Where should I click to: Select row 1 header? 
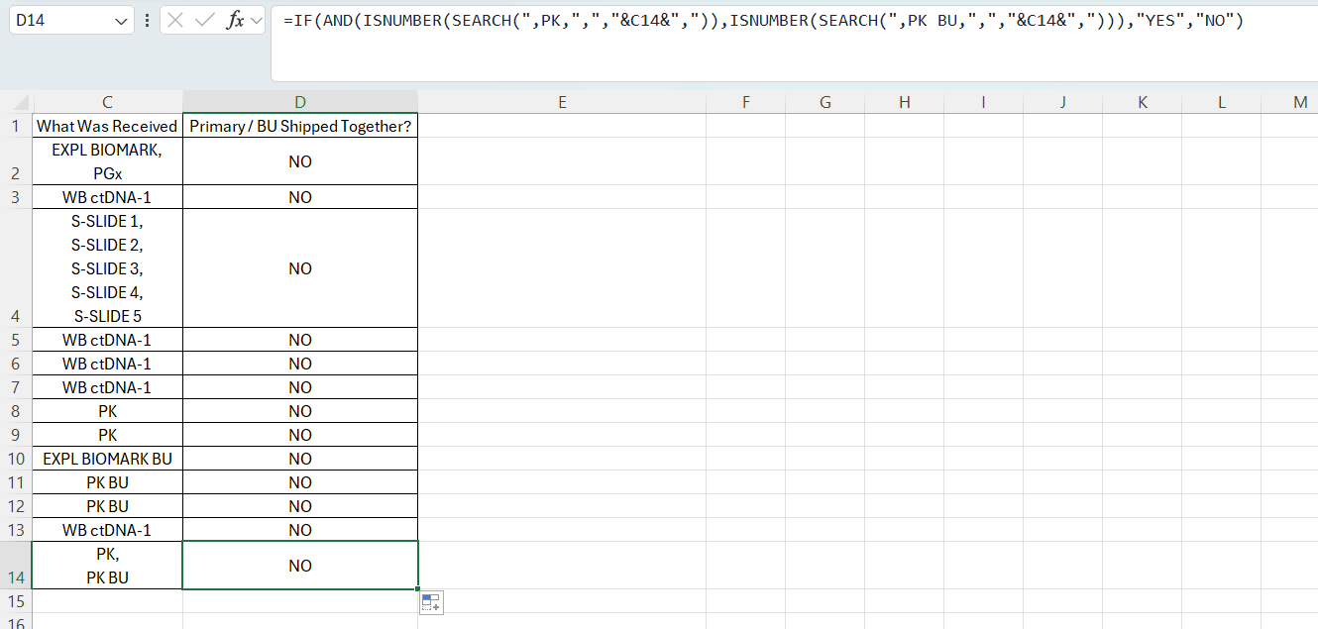coord(16,126)
